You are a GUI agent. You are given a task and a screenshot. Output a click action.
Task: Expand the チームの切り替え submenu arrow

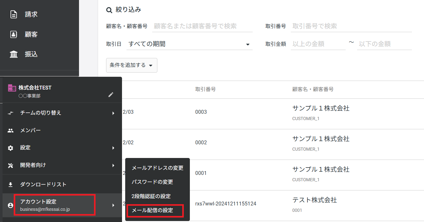pyautogui.click(x=113, y=113)
